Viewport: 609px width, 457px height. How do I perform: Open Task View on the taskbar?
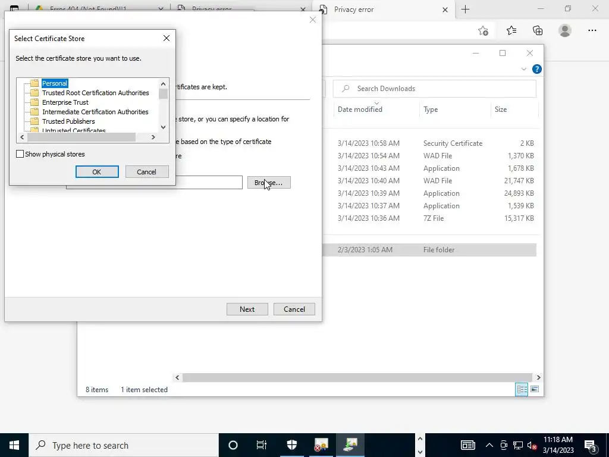point(262,445)
